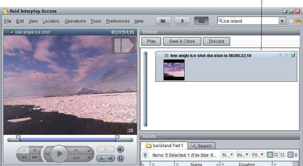Set the mark 'in' point
The width and height of the screenshot is (303, 166).
click(x=76, y=150)
